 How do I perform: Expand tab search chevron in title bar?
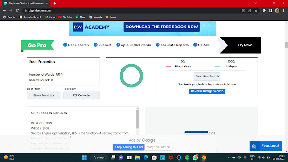tap(256, 3)
